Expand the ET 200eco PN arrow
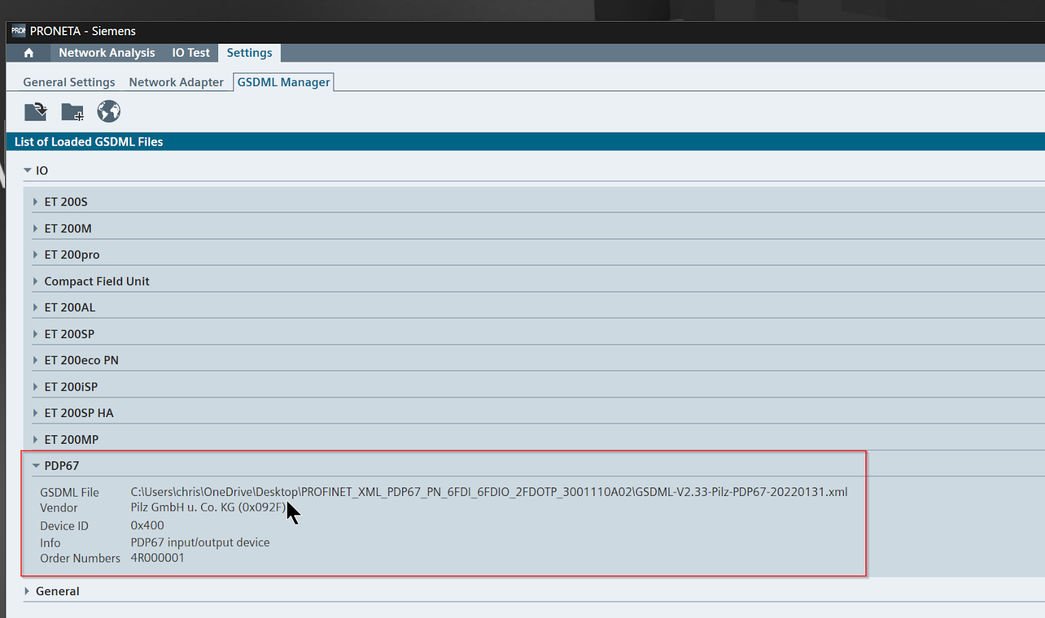 (35, 360)
